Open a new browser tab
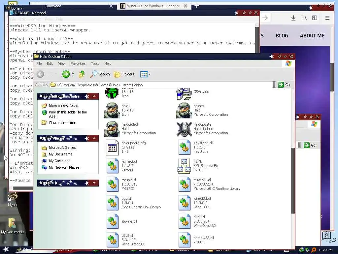Viewport: 338px width, 254px height. 197,6
